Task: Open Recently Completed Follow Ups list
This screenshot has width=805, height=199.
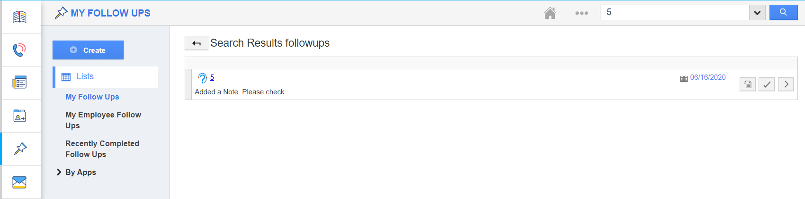Action: click(x=102, y=149)
